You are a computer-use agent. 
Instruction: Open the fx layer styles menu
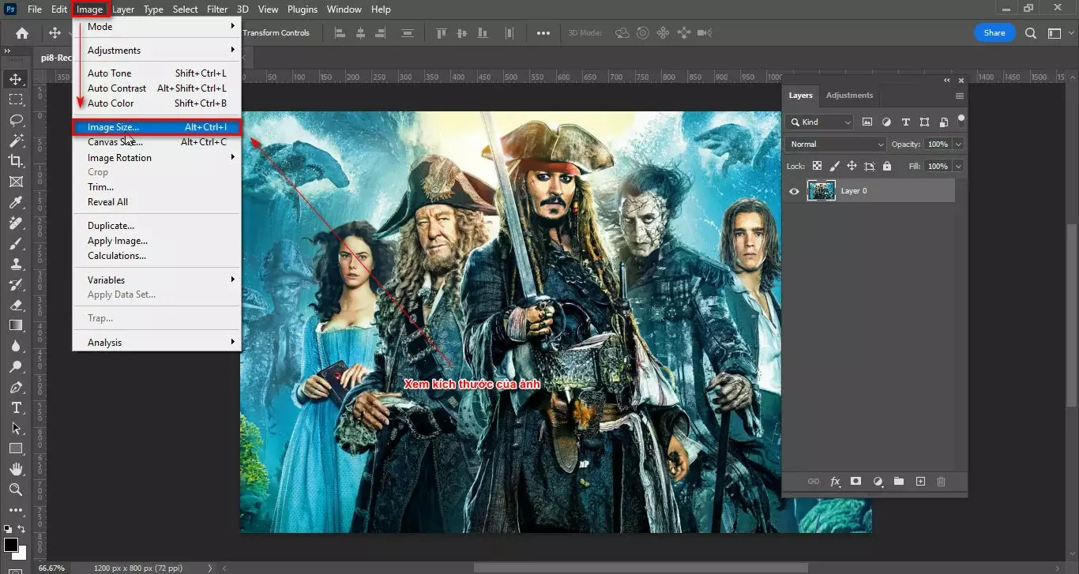point(835,481)
